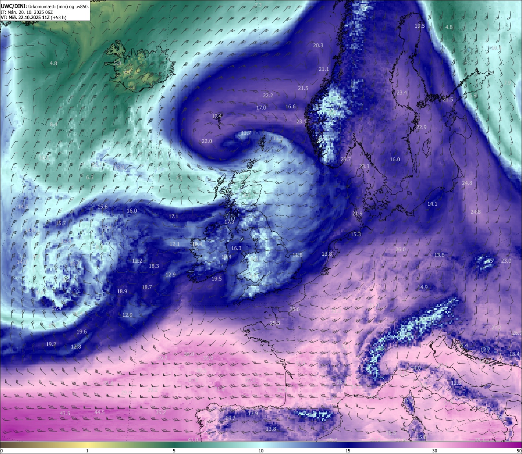Click the map value '19.6'
The width and height of the screenshot is (522, 454).
coord(82,331)
